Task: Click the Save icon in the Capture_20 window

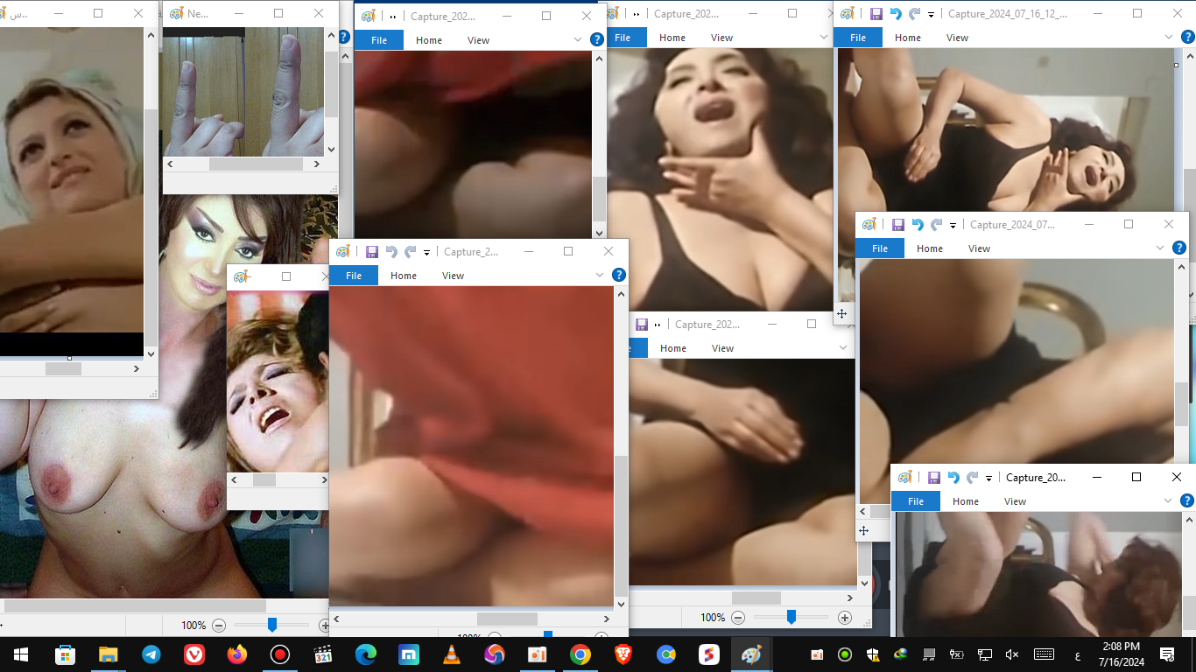Action: tap(933, 477)
